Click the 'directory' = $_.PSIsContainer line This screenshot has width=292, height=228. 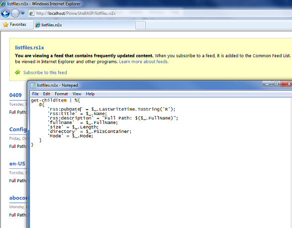(90, 131)
